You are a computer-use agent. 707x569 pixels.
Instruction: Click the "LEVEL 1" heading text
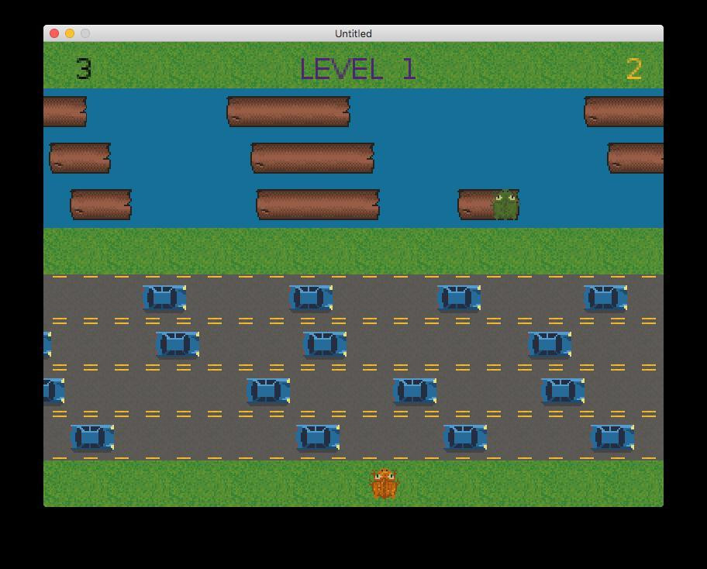pos(357,69)
